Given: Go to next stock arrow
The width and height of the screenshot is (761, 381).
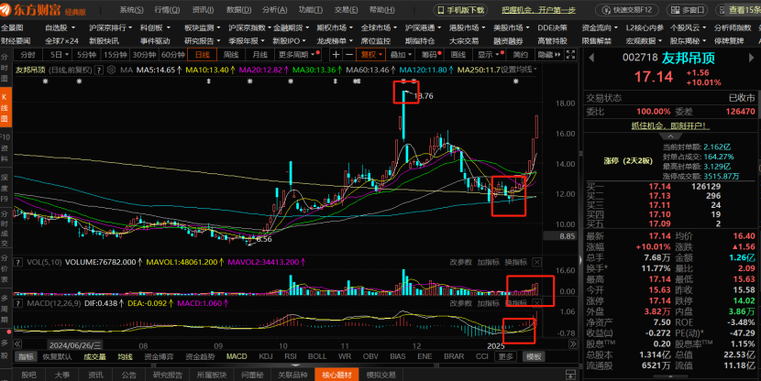Looking at the screenshot, I should pyautogui.click(x=752, y=59).
